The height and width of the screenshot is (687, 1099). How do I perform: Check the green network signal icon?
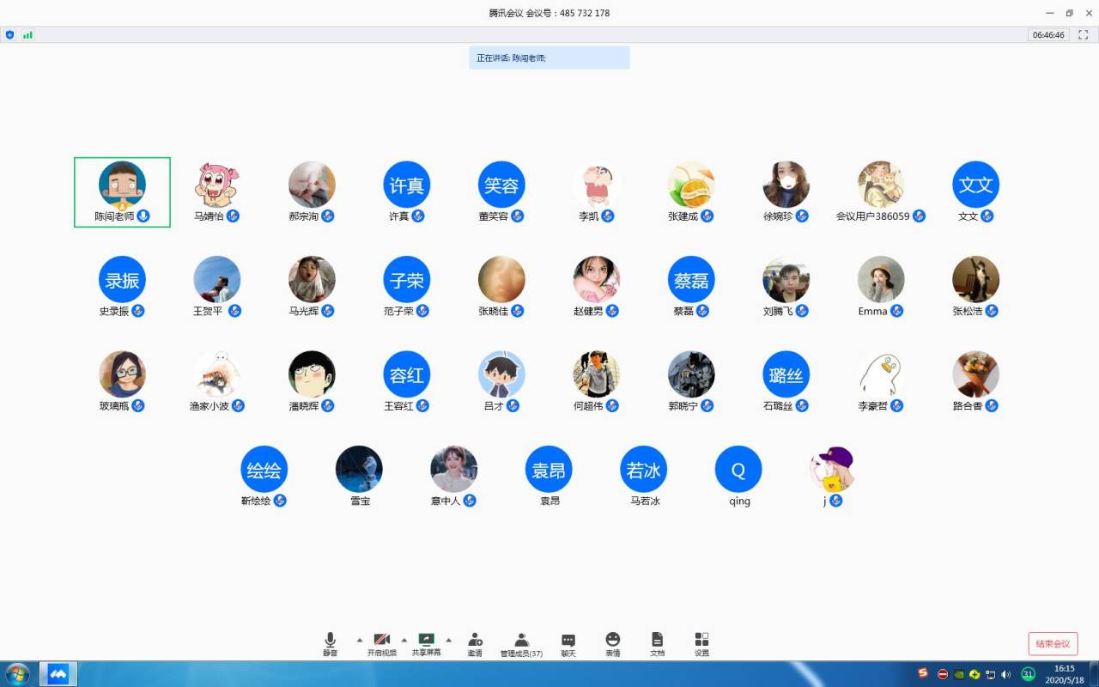click(x=27, y=35)
